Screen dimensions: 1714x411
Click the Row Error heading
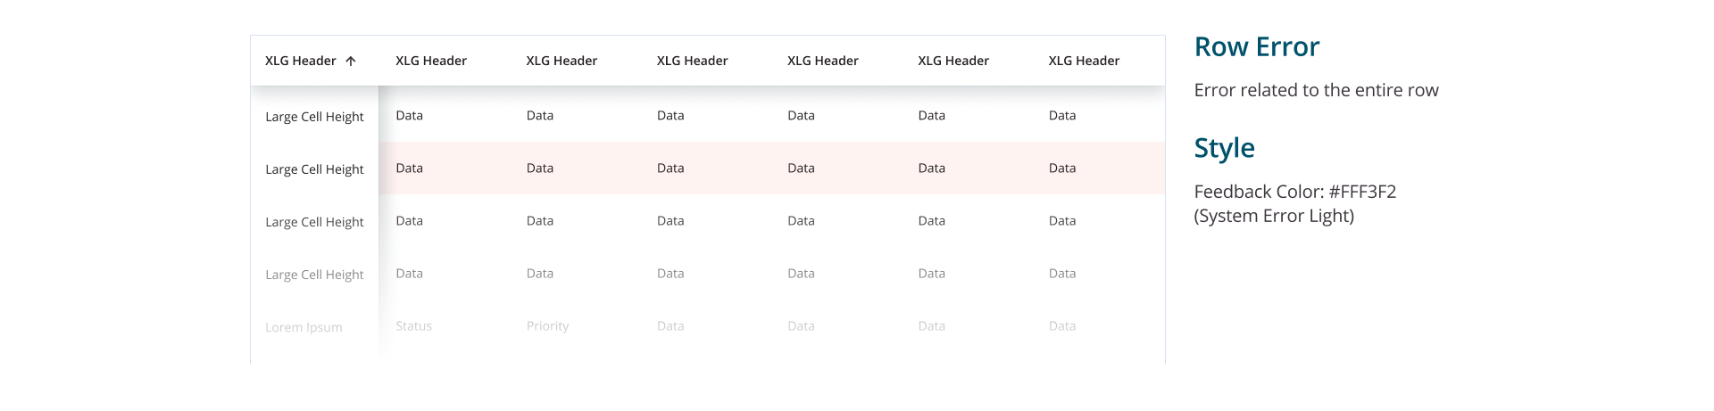pyautogui.click(x=1256, y=47)
